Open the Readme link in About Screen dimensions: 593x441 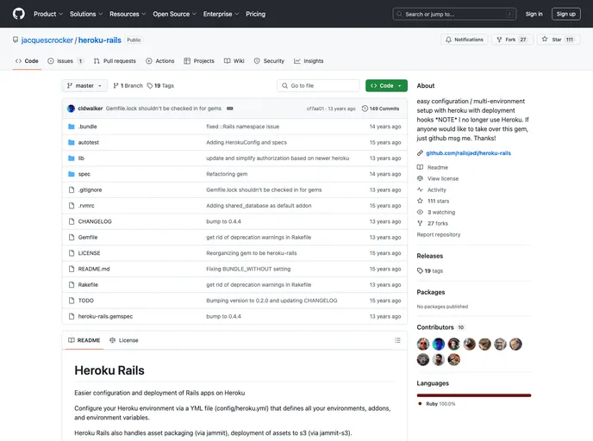coord(433,167)
